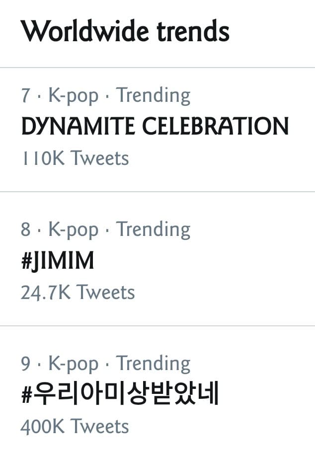Click Trending label above #JIMIM
Screen dimensions: 315x452
153,230
